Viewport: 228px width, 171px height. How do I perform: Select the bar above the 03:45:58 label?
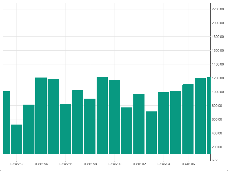[90, 126]
